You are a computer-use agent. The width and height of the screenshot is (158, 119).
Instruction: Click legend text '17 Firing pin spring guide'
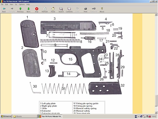86,103
